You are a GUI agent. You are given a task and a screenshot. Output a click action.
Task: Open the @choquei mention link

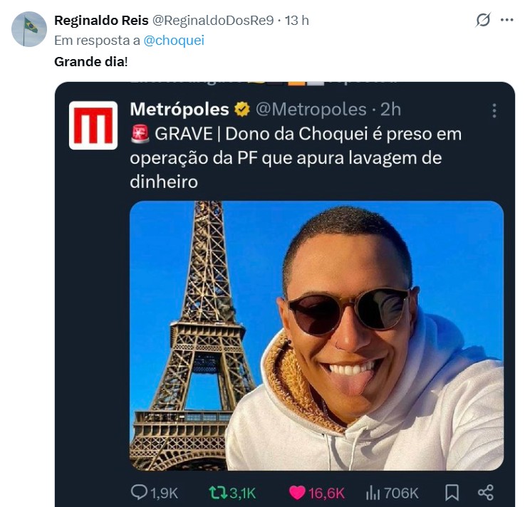[174, 41]
